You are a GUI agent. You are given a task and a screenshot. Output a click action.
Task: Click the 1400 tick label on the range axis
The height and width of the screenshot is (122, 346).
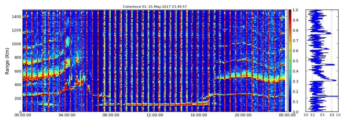click(17, 17)
